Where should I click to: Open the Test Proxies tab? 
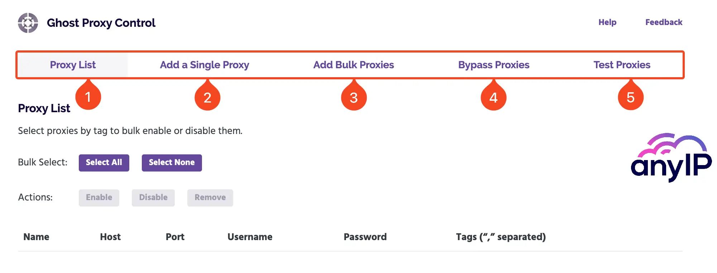pyautogui.click(x=622, y=65)
